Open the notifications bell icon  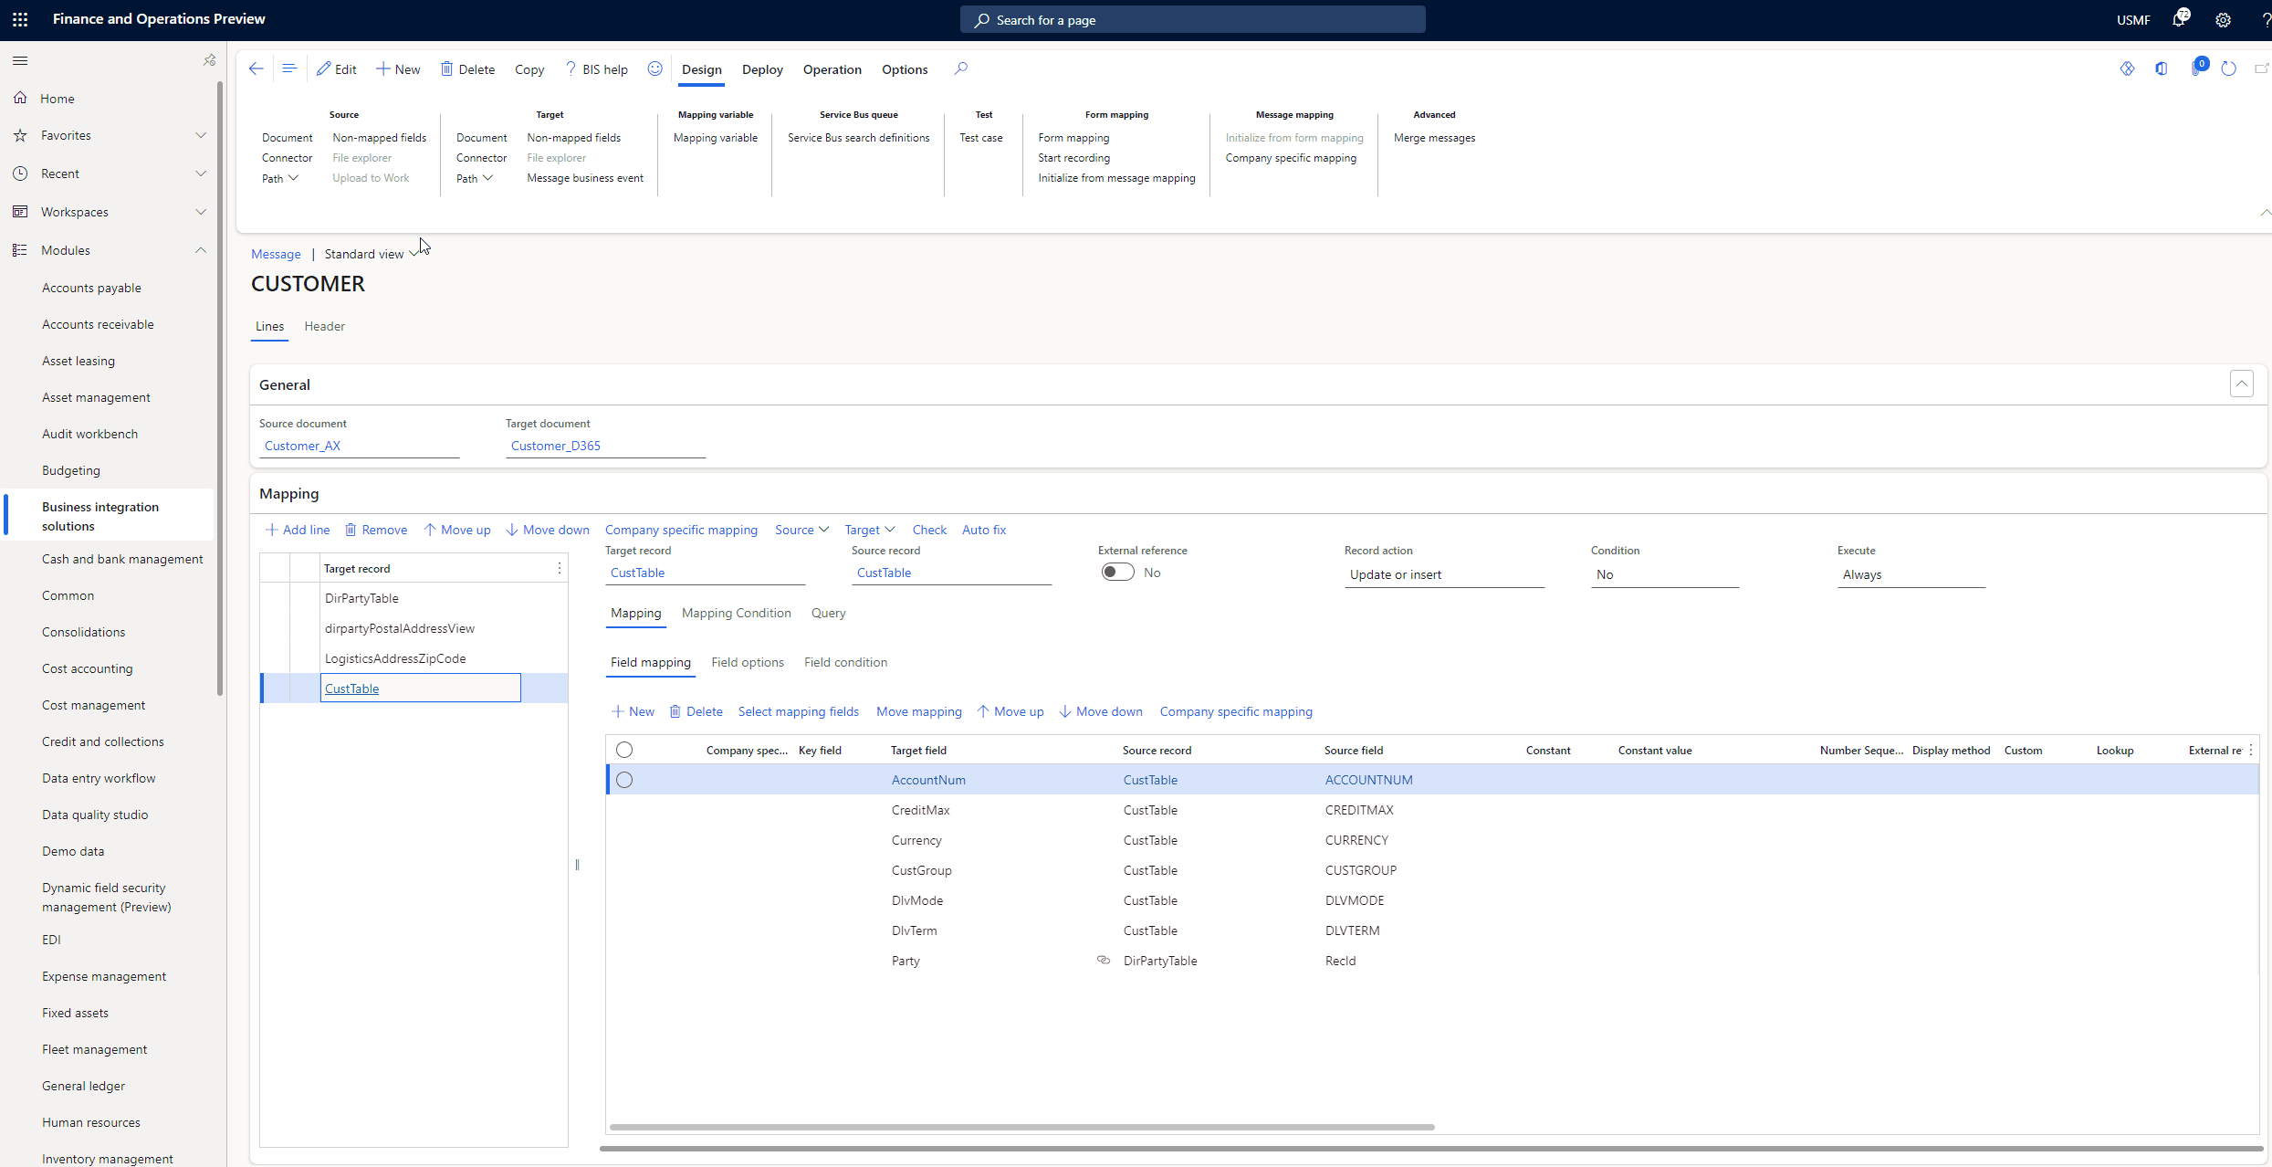(2181, 19)
